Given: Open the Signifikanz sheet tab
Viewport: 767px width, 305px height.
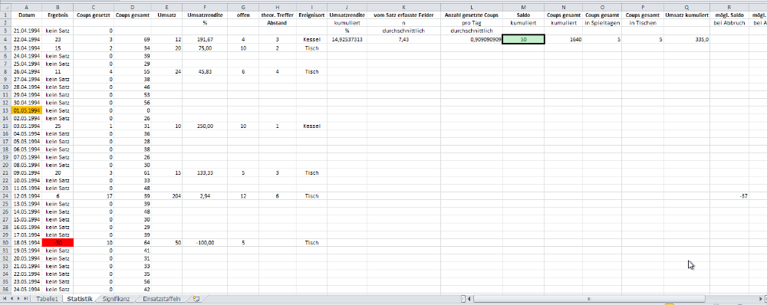Looking at the screenshot, I should [x=116, y=299].
